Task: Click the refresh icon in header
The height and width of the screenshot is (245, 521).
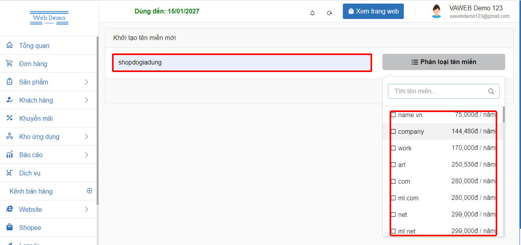Action: (329, 13)
